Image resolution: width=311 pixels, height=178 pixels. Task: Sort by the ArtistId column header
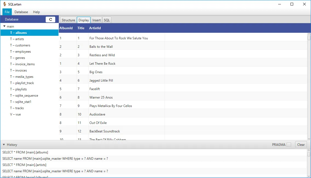pyautogui.click(x=95, y=28)
